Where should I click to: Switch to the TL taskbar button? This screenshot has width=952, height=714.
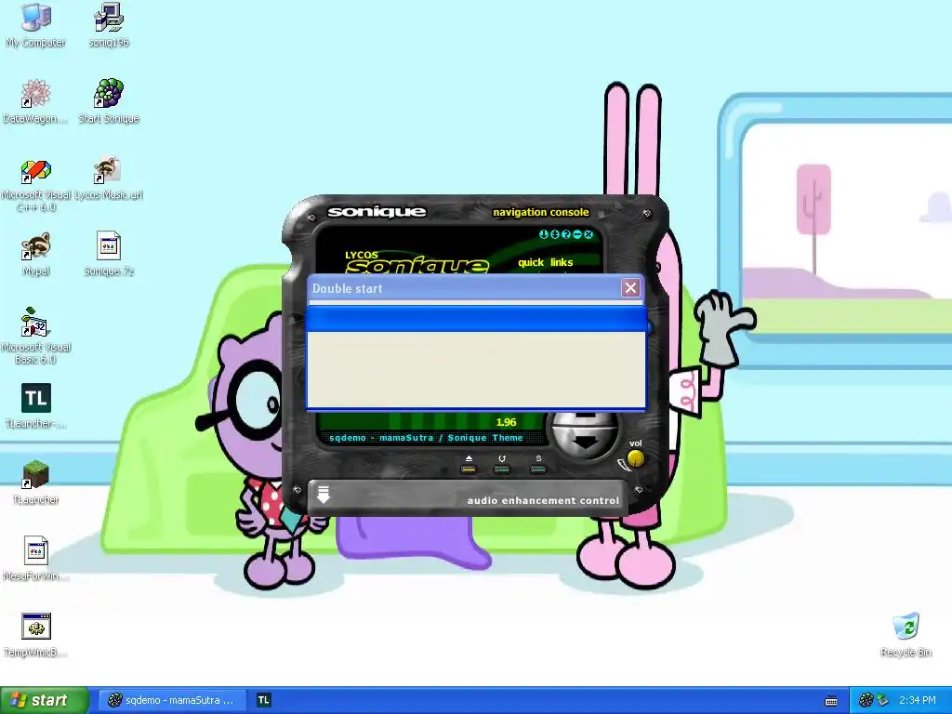click(x=263, y=700)
